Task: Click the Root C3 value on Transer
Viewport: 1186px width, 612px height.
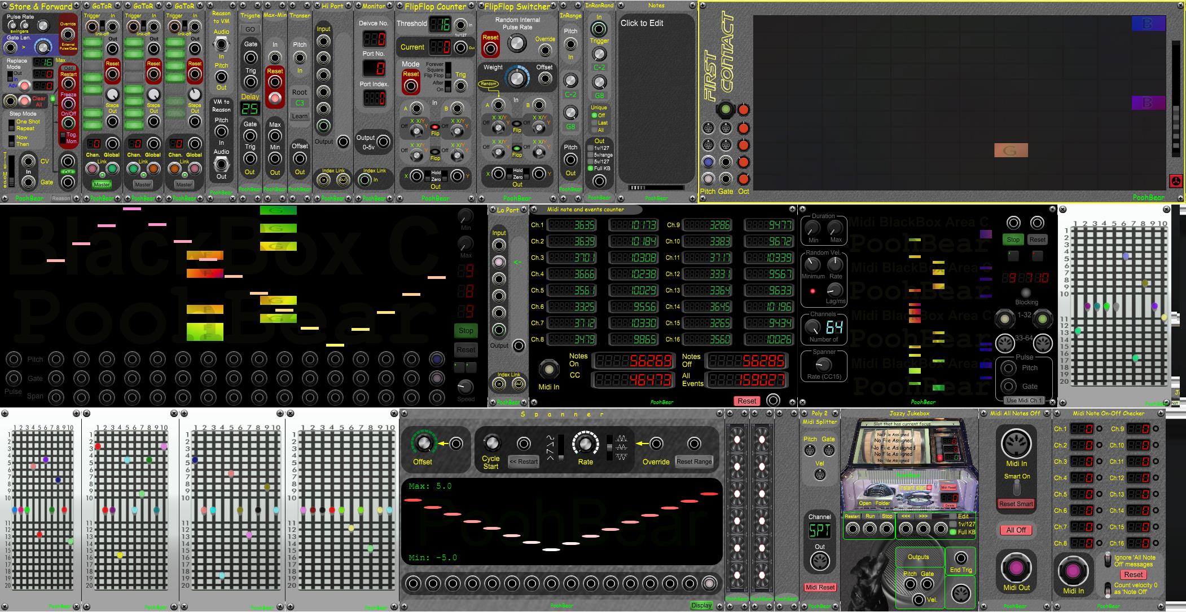Action: click(300, 103)
